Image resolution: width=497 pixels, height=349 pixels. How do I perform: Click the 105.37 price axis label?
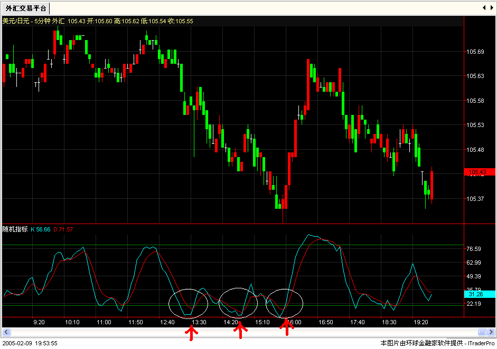tap(475, 199)
